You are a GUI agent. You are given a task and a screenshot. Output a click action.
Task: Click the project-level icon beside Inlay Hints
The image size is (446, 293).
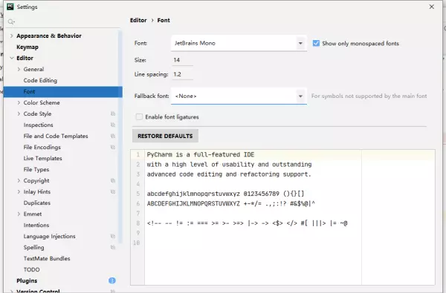tap(113, 191)
